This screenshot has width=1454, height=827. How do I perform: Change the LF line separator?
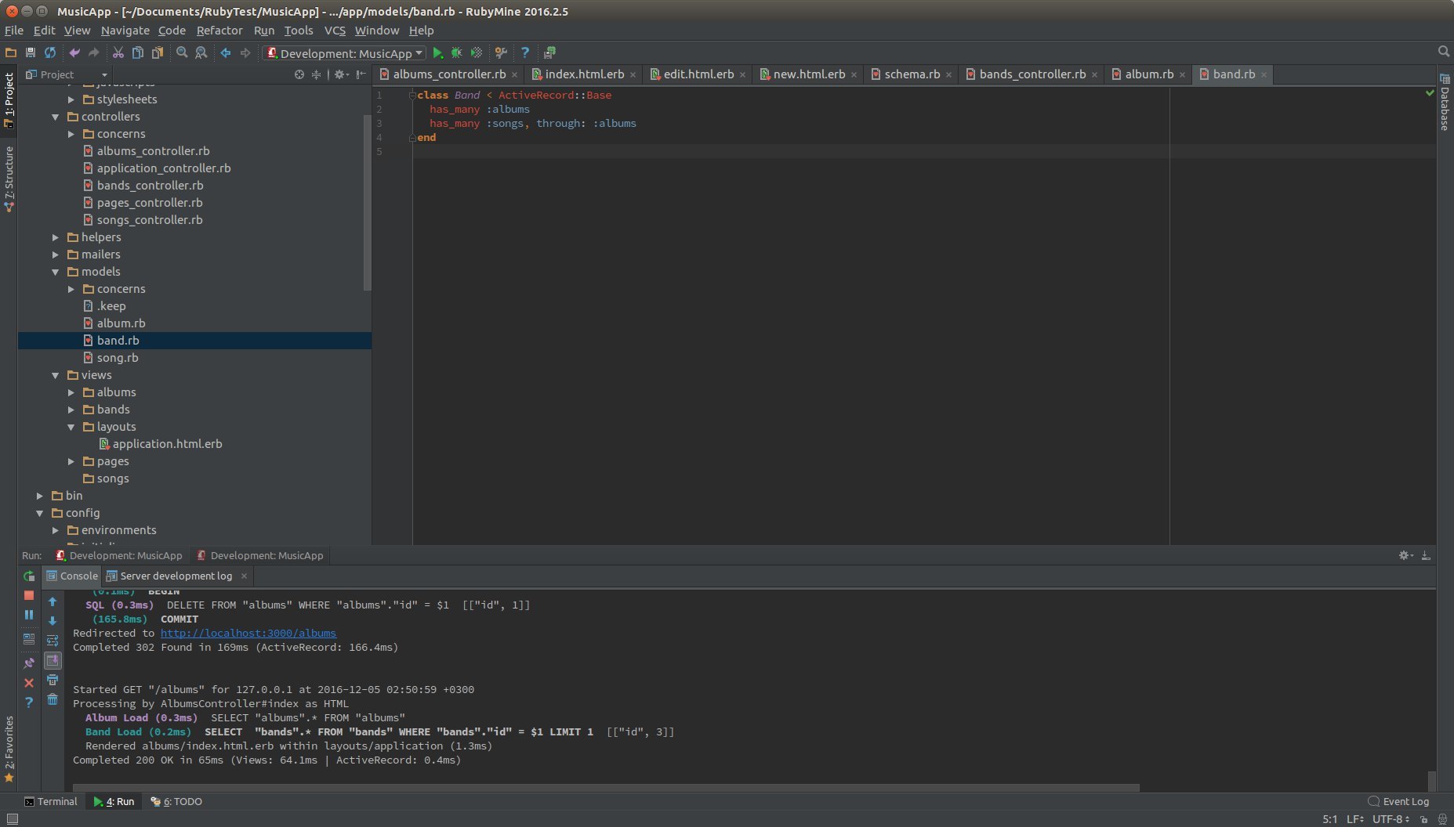(1354, 819)
